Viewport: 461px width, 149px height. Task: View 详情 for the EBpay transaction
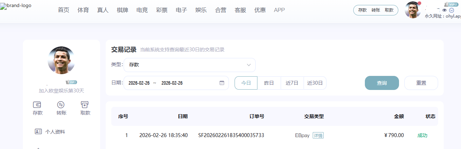coord(318,135)
